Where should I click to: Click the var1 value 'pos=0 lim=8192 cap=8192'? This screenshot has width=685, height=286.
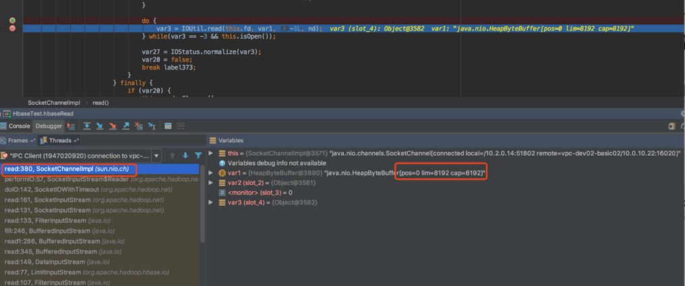[440, 173]
